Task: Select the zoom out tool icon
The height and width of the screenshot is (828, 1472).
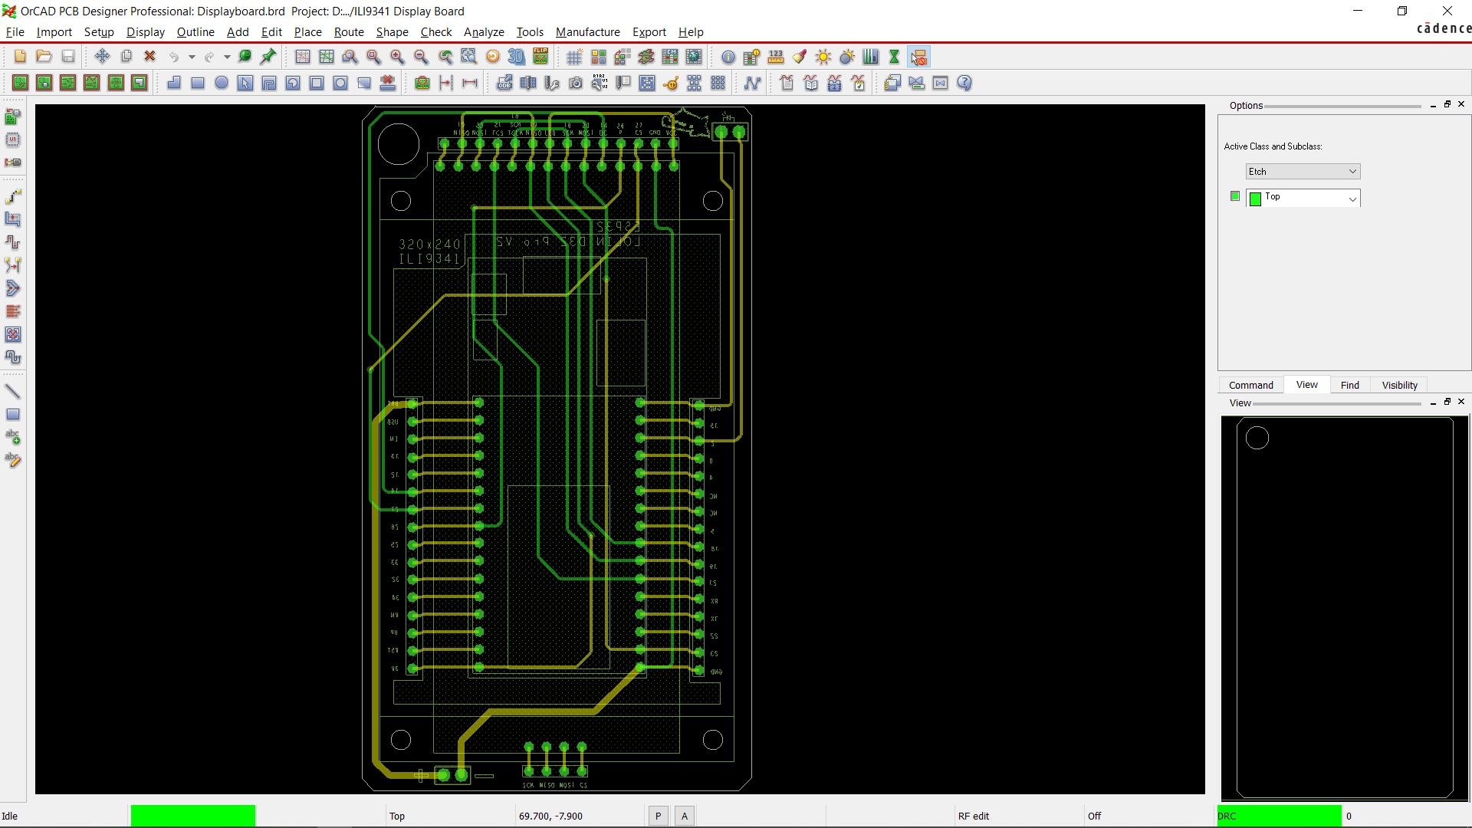Action: [x=421, y=57]
